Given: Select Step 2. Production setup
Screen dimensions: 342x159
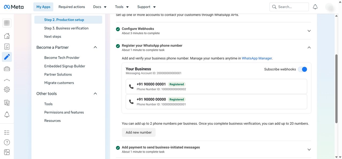Looking at the screenshot, I should pyautogui.click(x=68, y=20).
